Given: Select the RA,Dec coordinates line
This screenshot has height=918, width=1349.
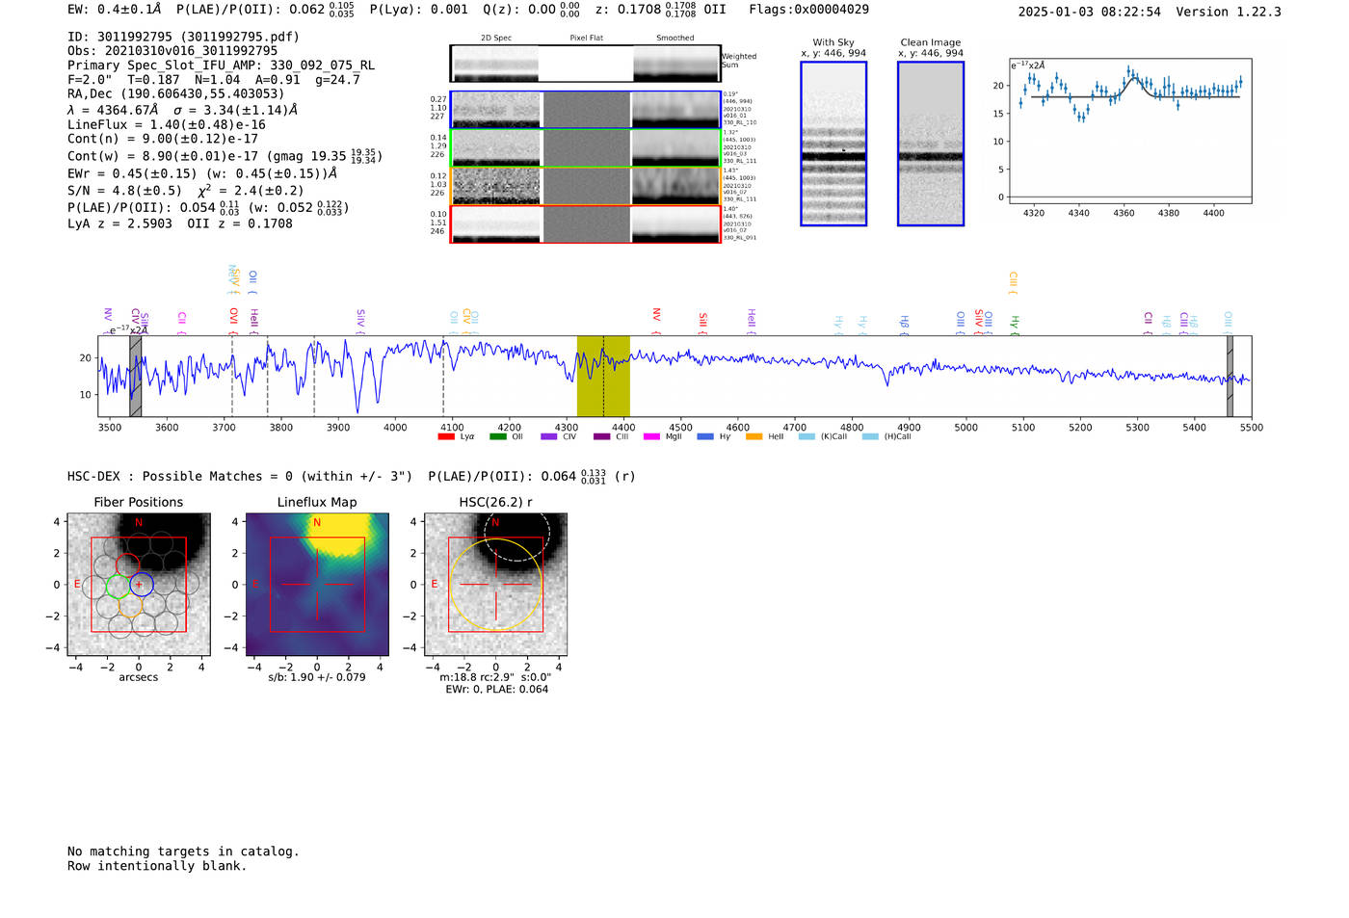Looking at the screenshot, I should 176,93.
